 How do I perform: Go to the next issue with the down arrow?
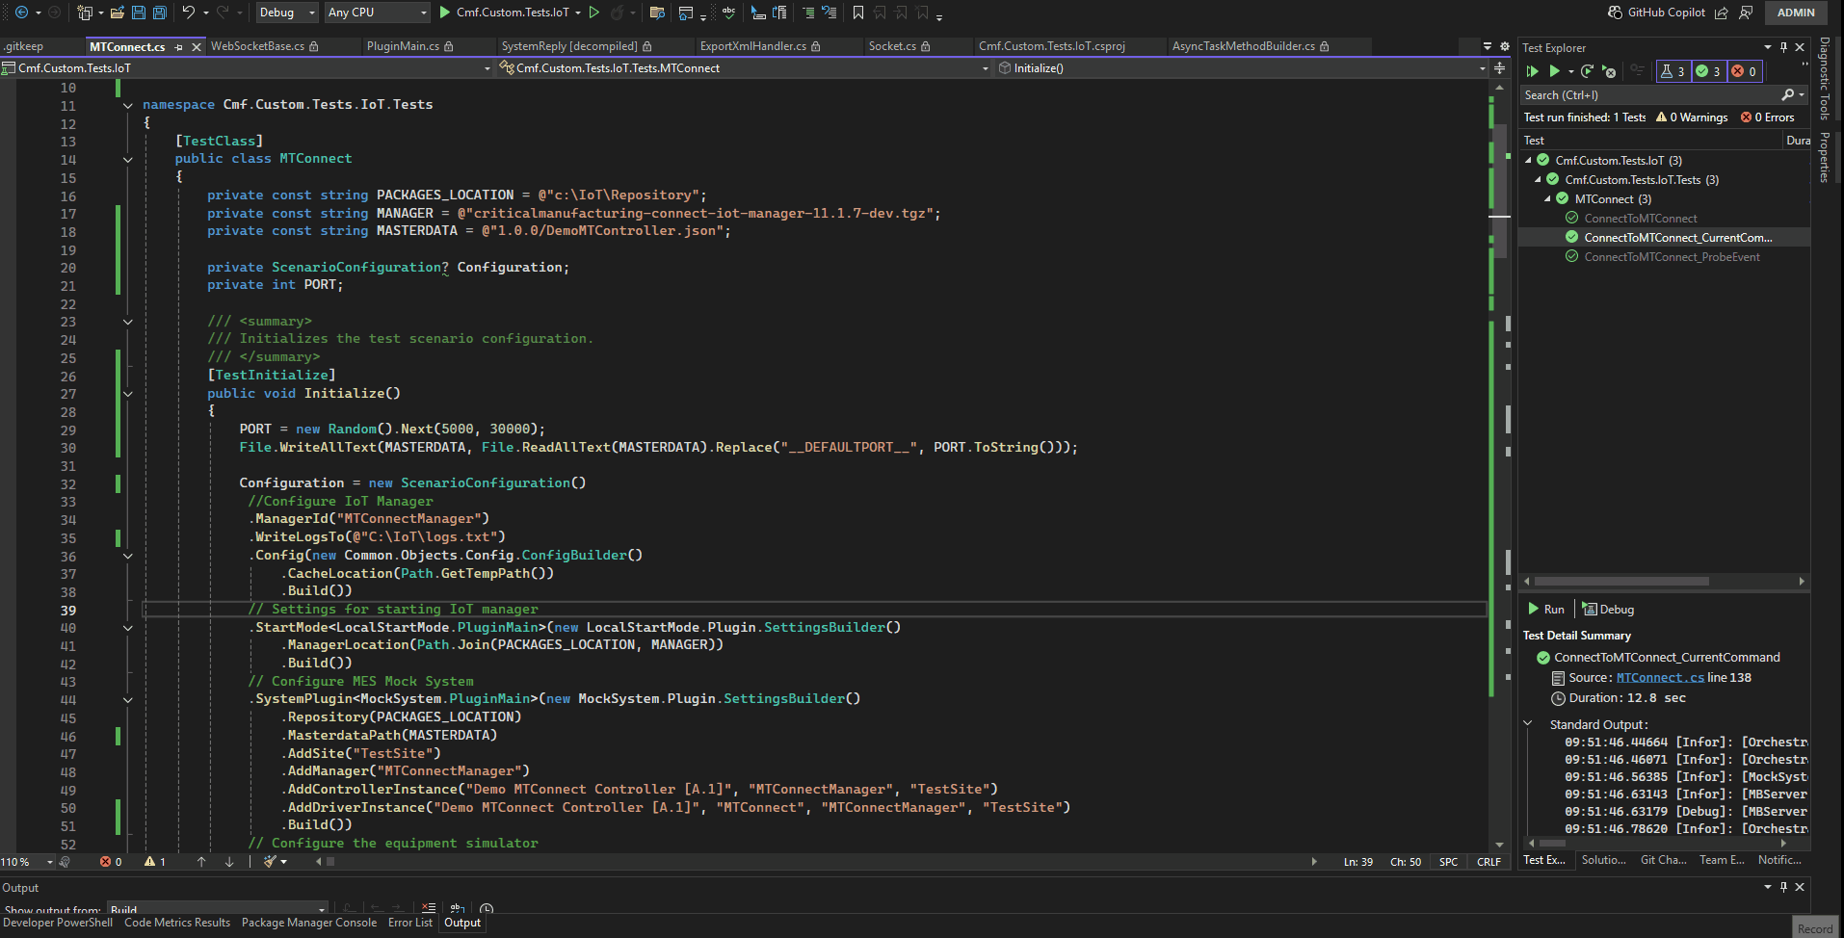(229, 862)
